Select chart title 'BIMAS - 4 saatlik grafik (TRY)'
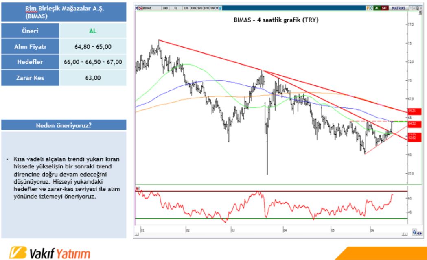 (276, 20)
